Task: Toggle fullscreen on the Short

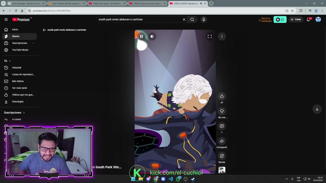Action: coord(210,37)
